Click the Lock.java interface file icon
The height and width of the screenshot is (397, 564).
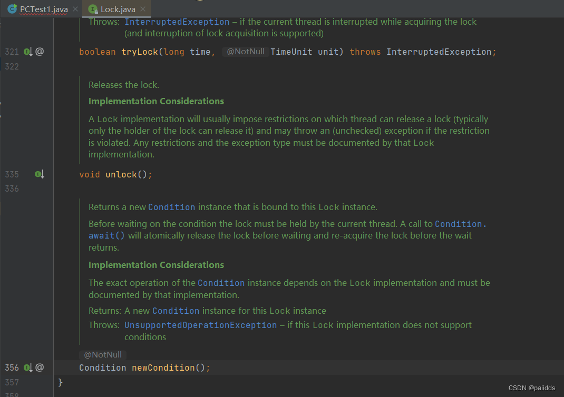coord(93,9)
